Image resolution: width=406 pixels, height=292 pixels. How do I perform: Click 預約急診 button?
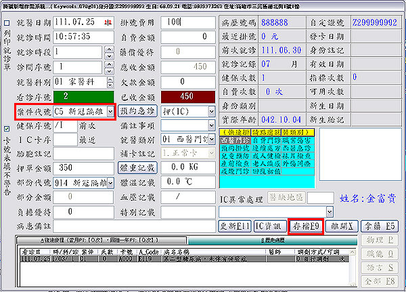tap(138, 110)
